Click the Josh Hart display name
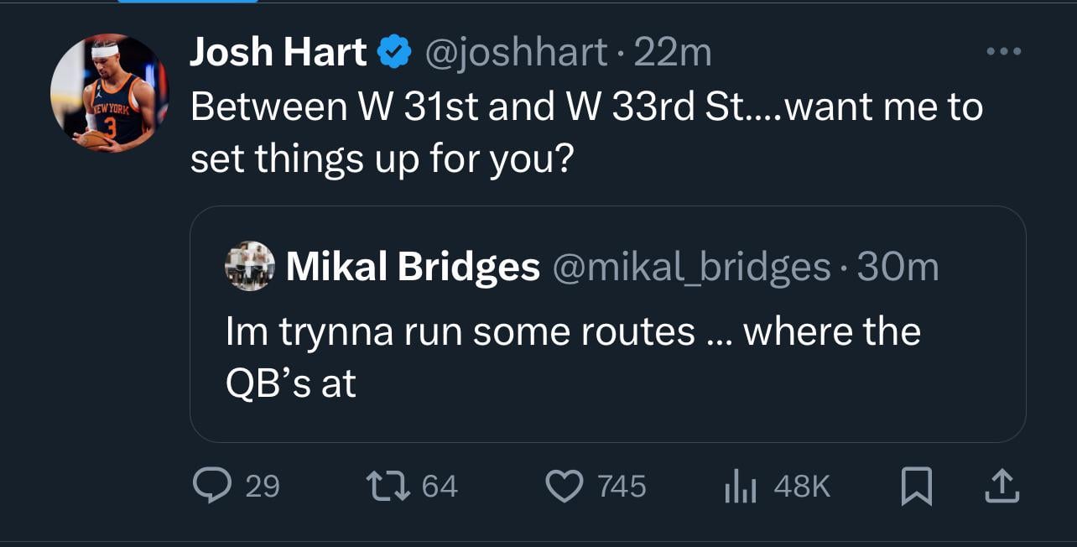1077x547 pixels. coord(278,54)
